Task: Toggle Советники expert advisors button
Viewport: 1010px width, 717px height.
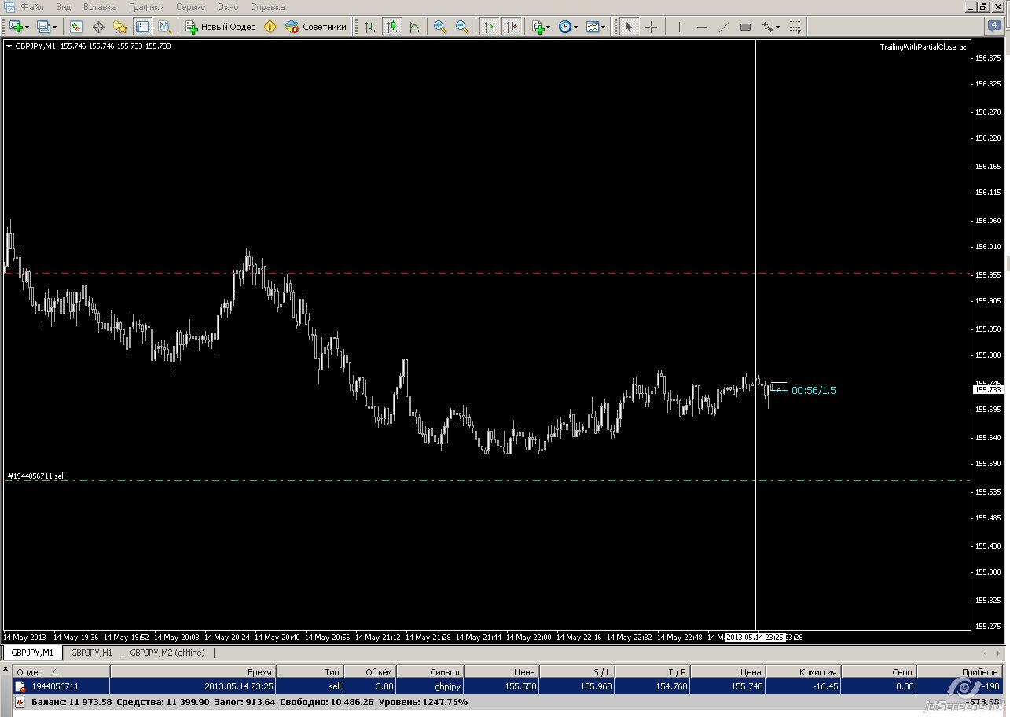Action: 316,27
